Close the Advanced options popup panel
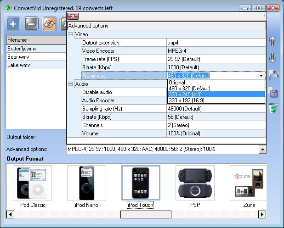Viewport: 284px width, 228px height. [73, 17]
